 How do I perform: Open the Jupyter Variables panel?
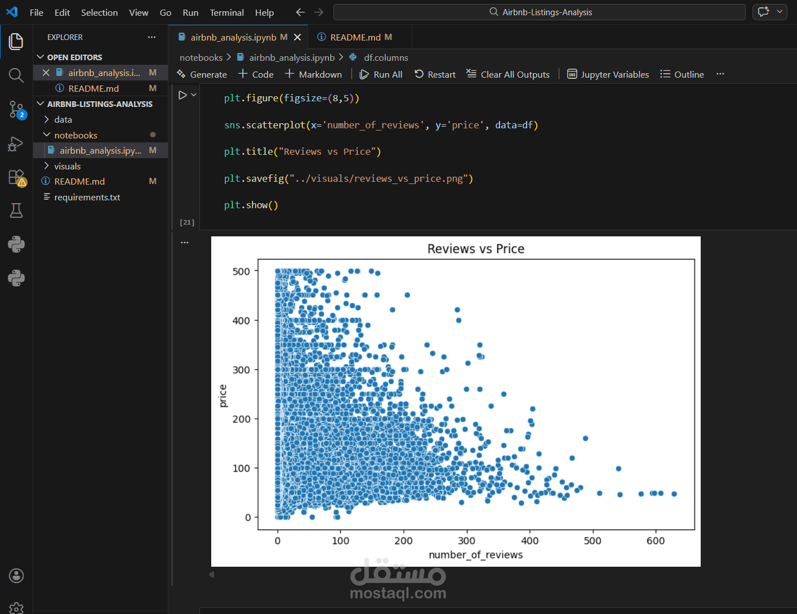(608, 74)
